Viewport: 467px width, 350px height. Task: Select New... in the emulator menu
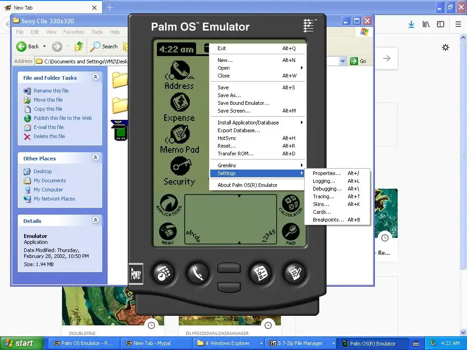click(x=258, y=60)
